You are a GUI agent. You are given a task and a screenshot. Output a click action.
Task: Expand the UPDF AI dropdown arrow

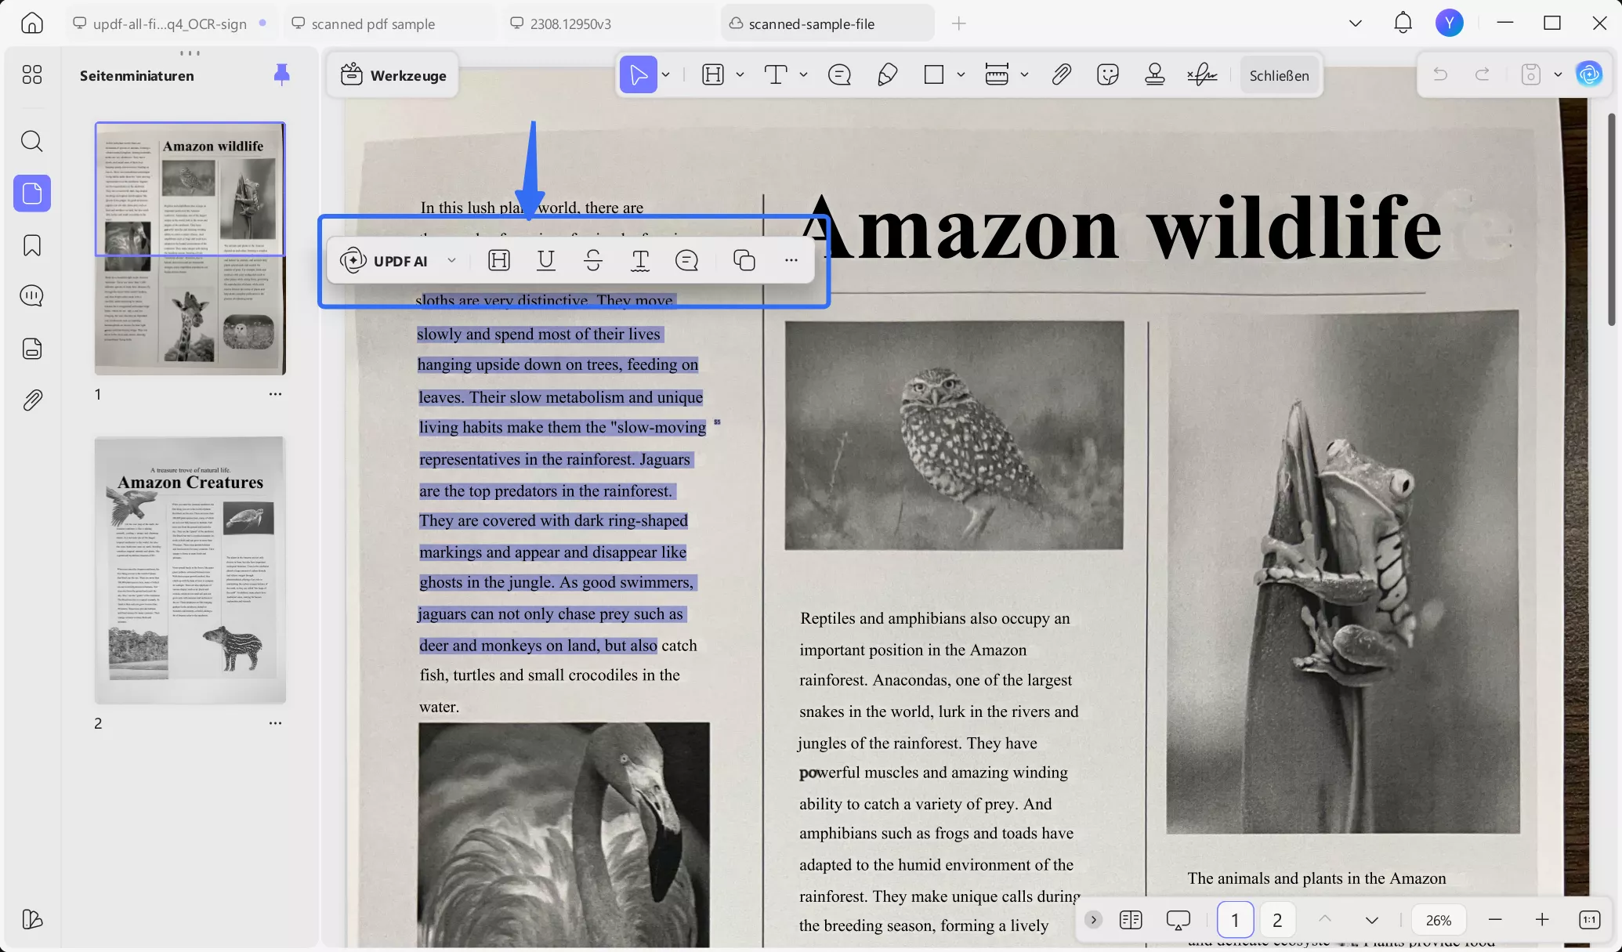[451, 261]
